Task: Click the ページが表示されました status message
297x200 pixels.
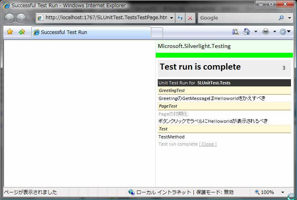Action: click(31, 192)
